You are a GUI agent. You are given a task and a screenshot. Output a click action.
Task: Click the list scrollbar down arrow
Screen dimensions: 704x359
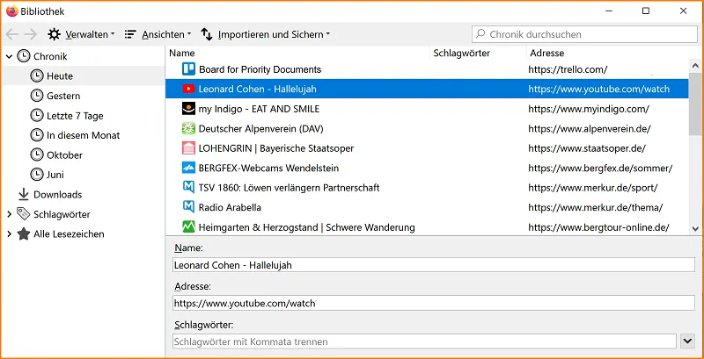tap(695, 228)
